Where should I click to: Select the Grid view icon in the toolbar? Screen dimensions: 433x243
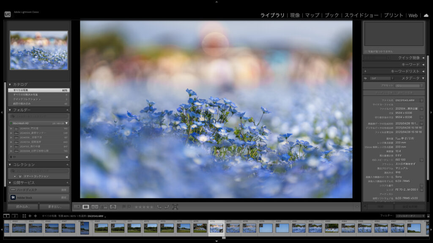(x=76, y=207)
